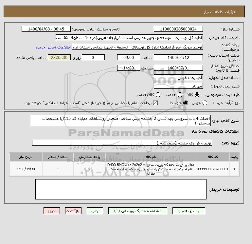Screen dimensions: 252x244
Task: Select the کالا radio button
Action: point(197,95)
